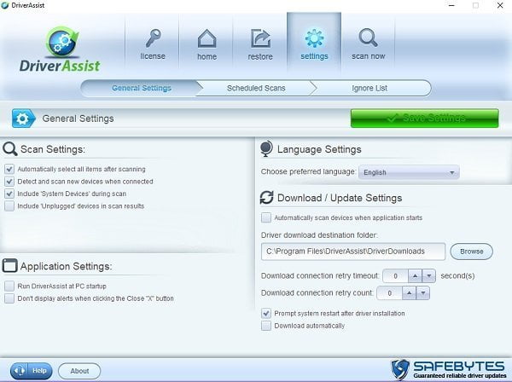Click the DriverAssist logo

coord(60,49)
